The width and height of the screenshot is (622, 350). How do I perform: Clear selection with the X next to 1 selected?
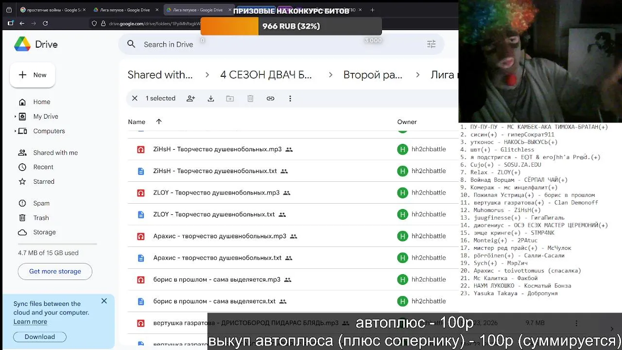tap(135, 98)
